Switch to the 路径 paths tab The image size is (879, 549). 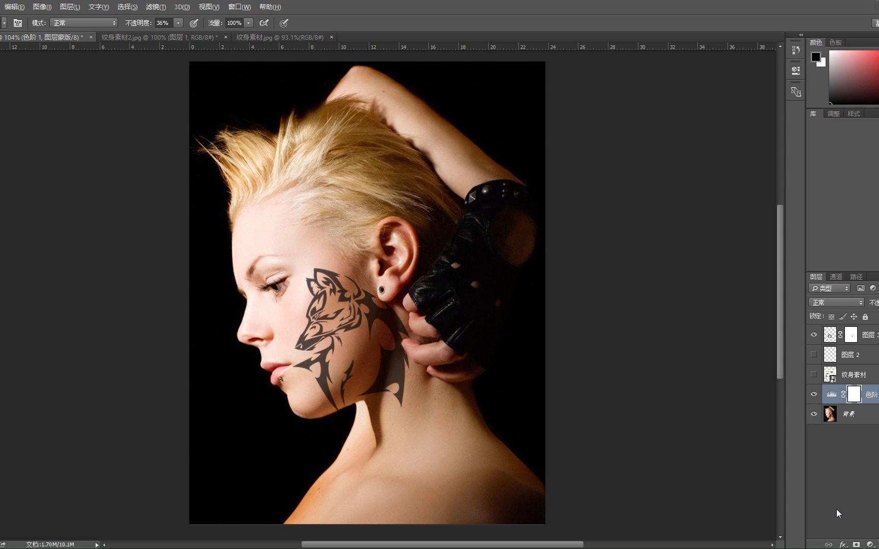(857, 277)
